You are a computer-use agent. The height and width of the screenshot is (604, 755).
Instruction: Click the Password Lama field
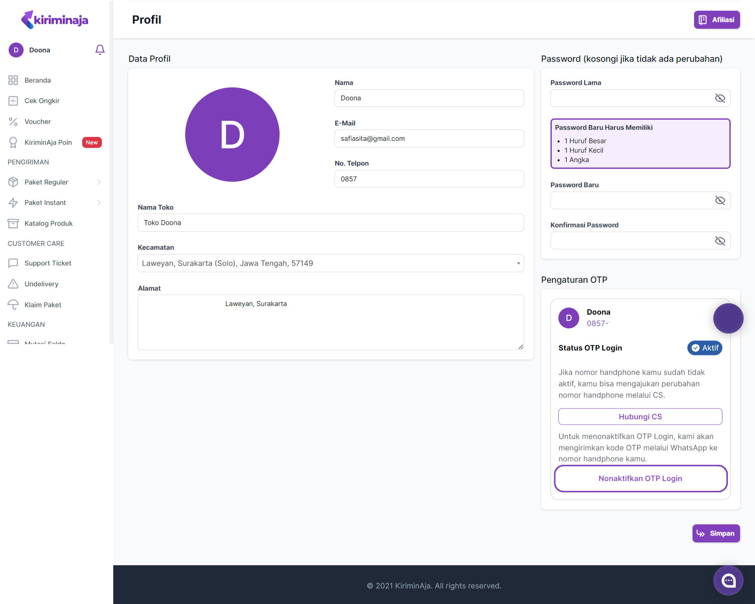coord(640,98)
